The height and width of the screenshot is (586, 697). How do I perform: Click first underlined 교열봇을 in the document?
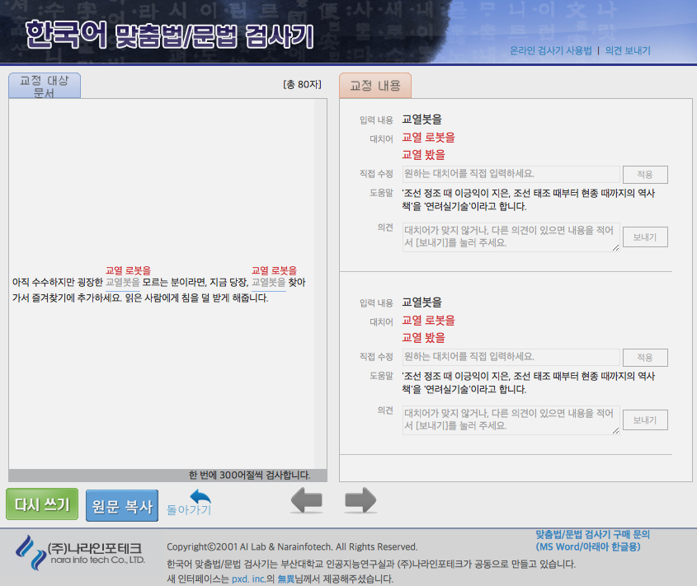point(123,283)
